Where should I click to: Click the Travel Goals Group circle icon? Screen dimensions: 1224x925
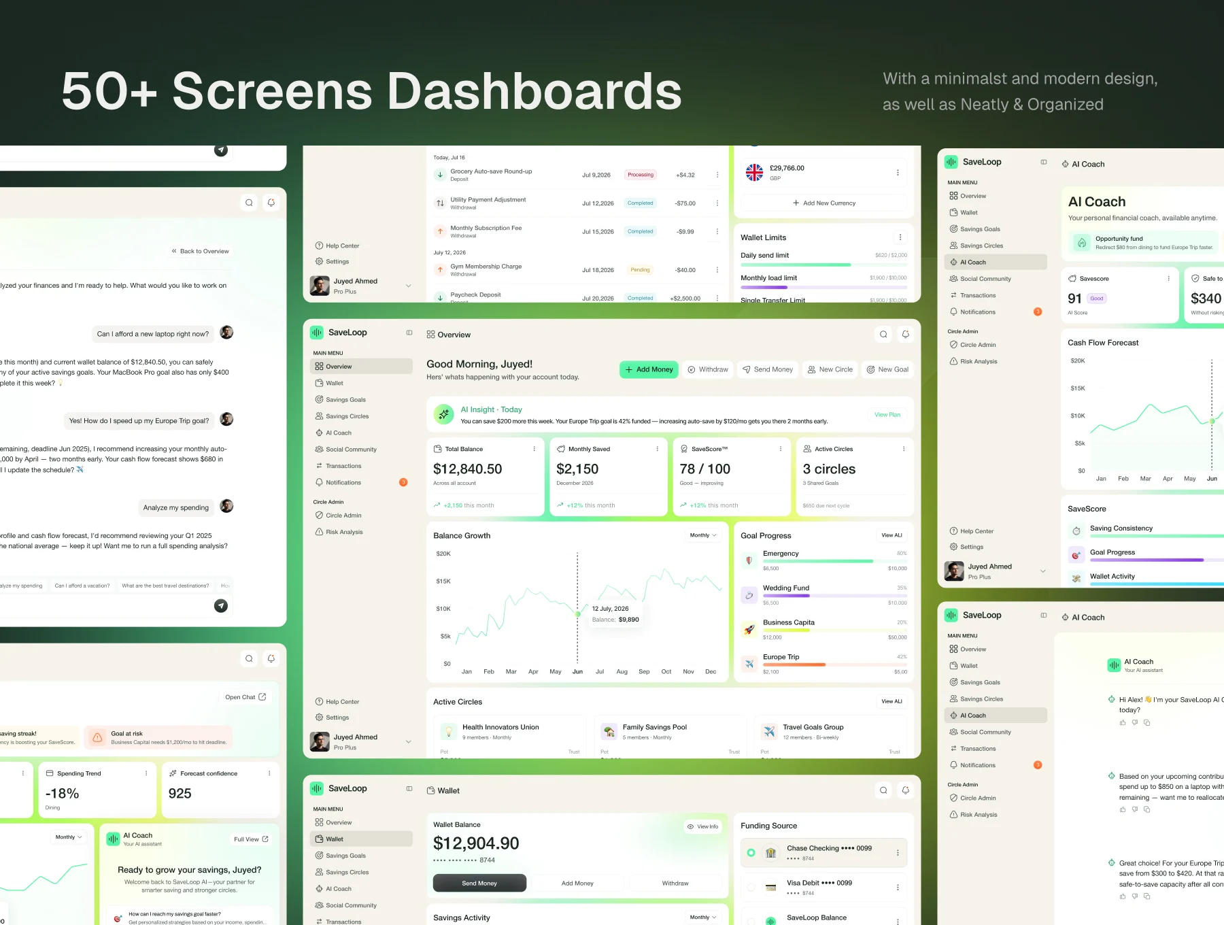(769, 732)
